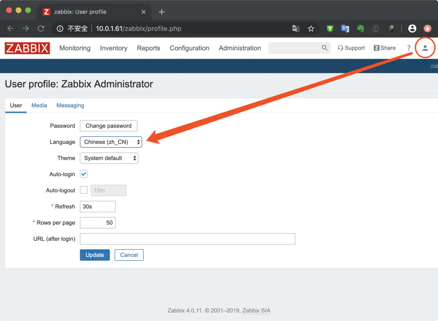Screen dimensions: 438x321
Task: Click the Rows per page field
Action: (97, 223)
